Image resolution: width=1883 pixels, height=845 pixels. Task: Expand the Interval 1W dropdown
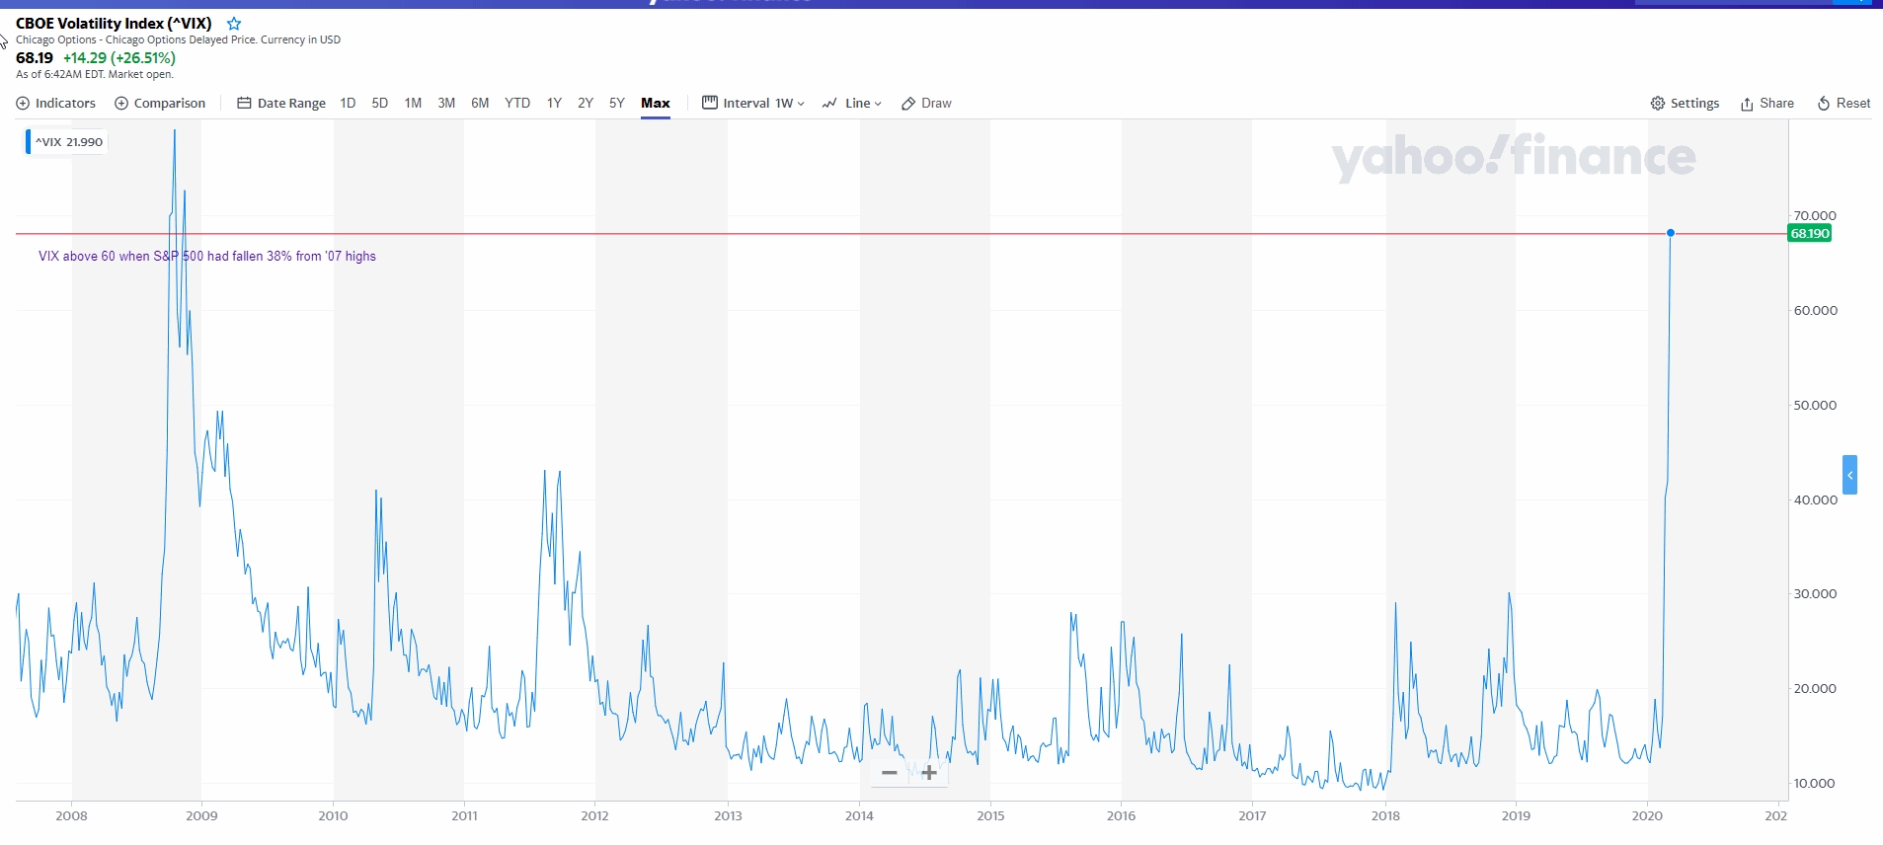tap(754, 104)
